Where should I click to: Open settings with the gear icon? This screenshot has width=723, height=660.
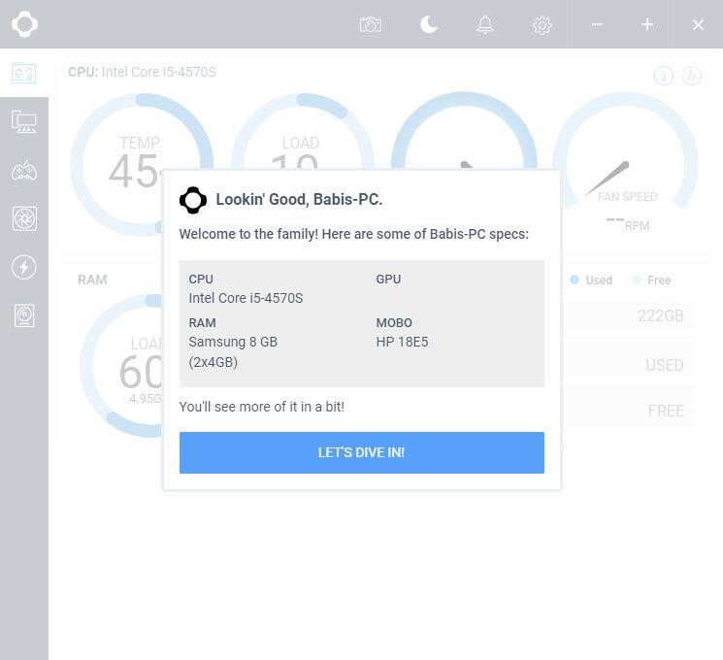click(542, 25)
